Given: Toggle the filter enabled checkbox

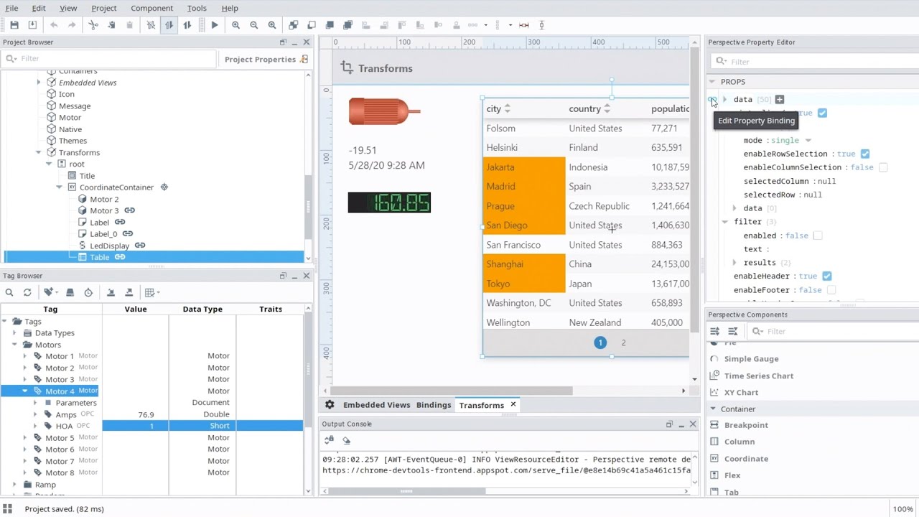Looking at the screenshot, I should (818, 236).
